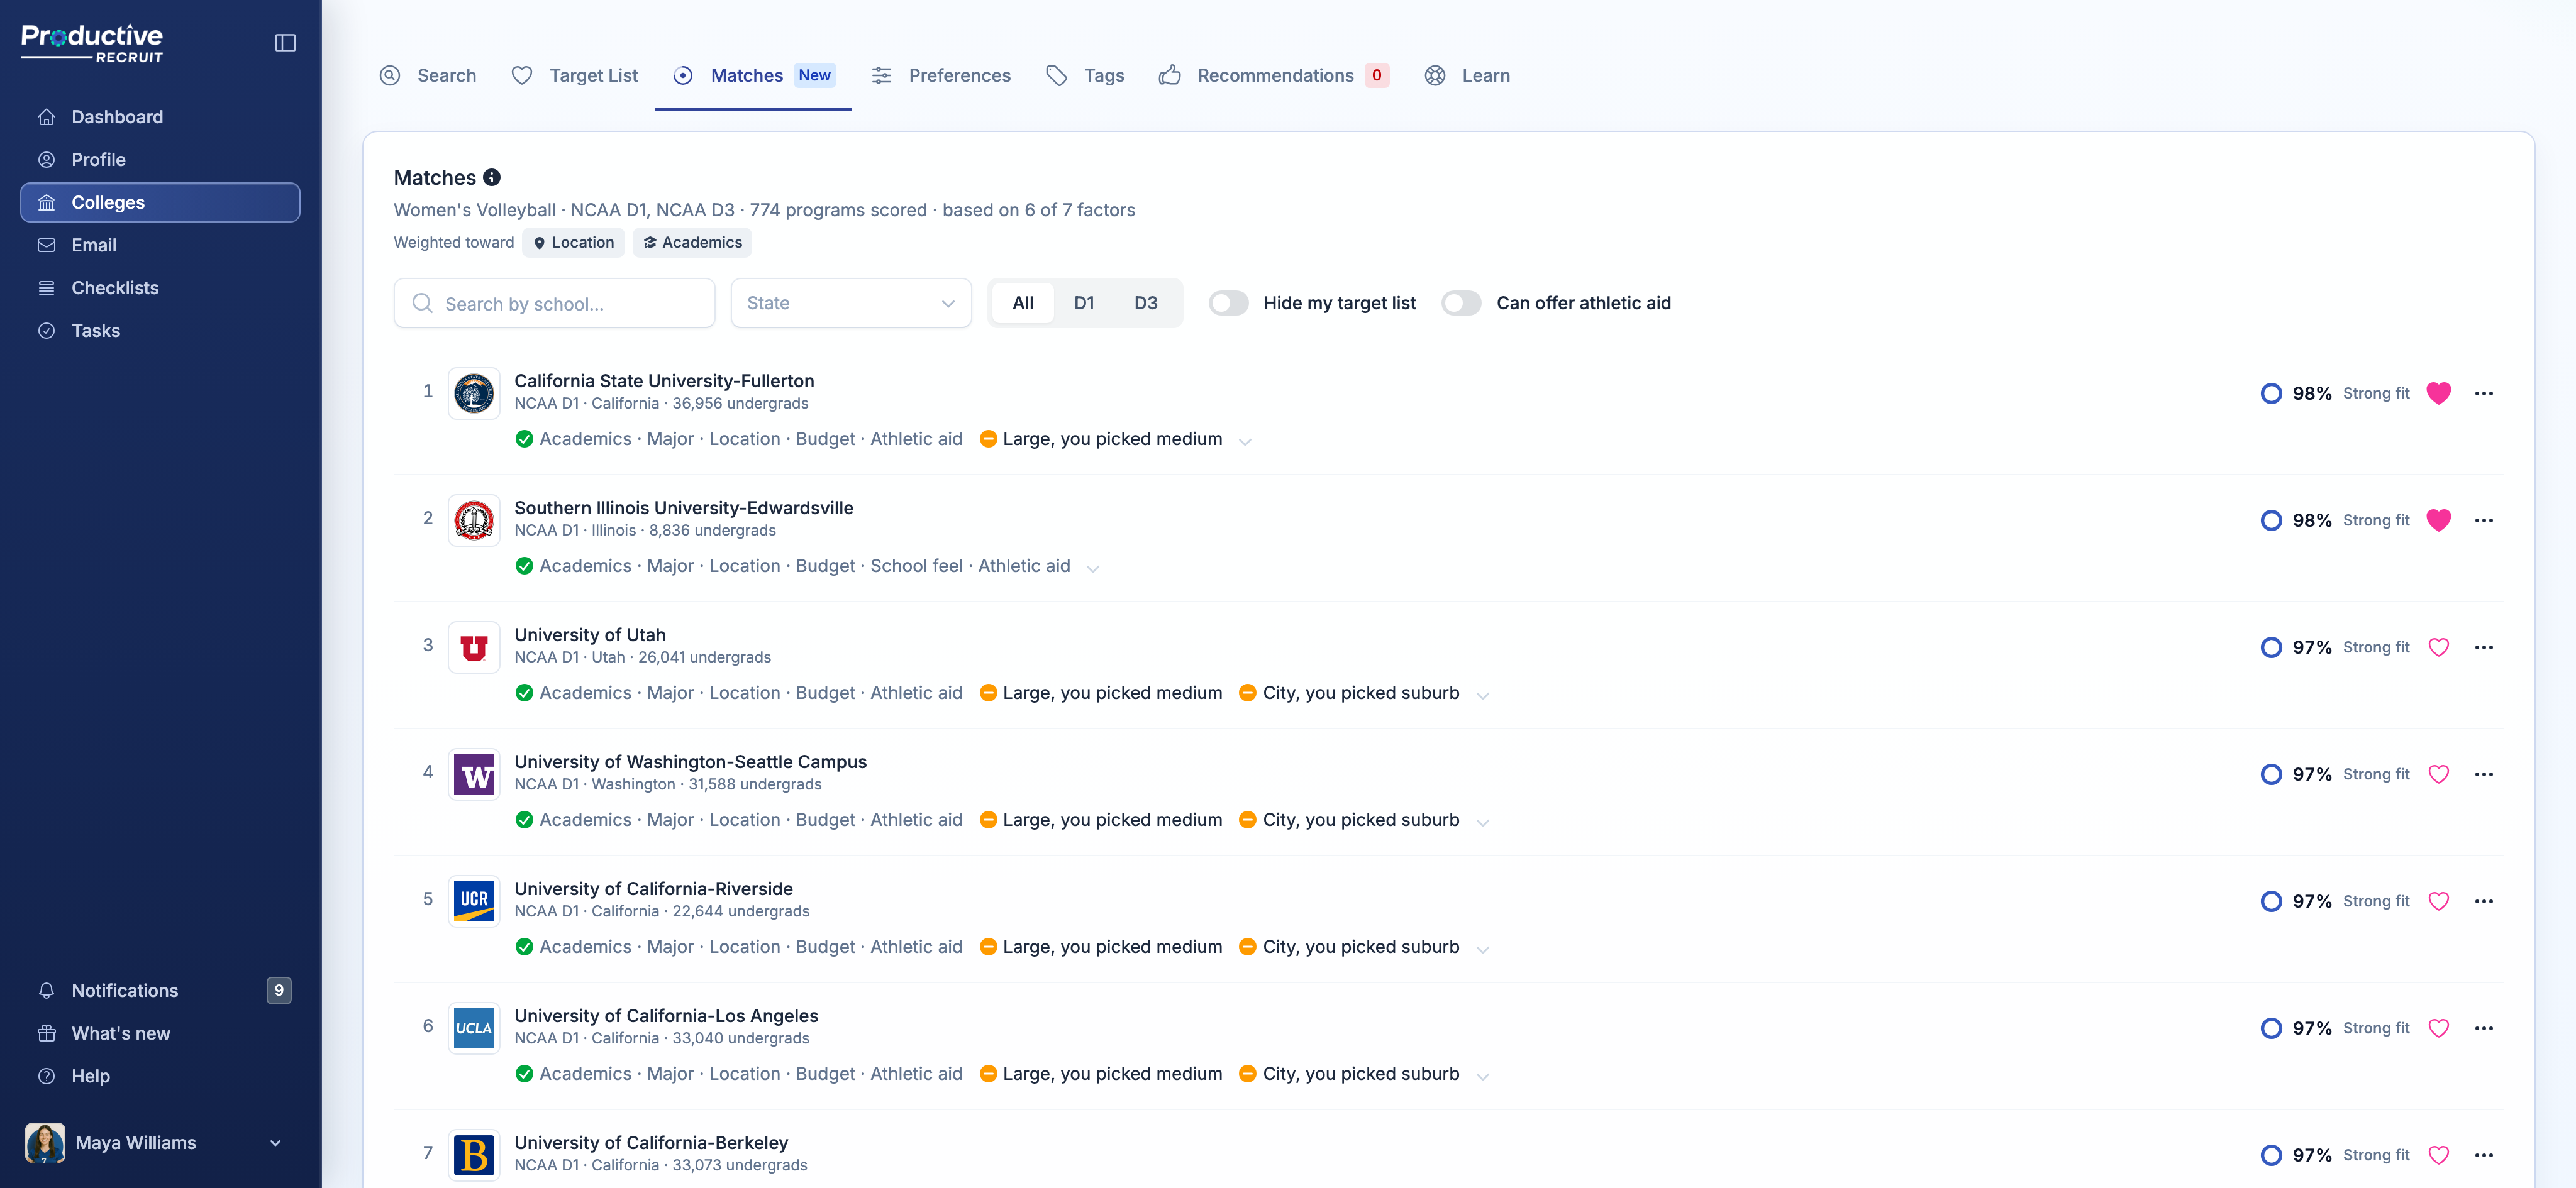
Task: Toggle Hide my target list switch
Action: pyautogui.click(x=1228, y=303)
